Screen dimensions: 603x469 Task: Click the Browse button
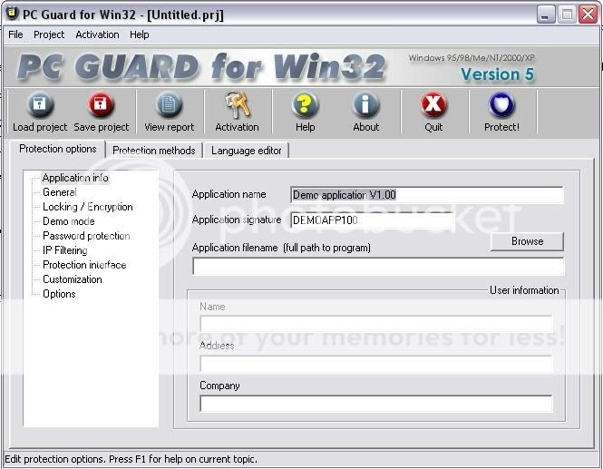527,241
